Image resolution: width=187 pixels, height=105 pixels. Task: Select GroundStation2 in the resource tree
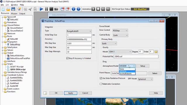tap(16, 31)
